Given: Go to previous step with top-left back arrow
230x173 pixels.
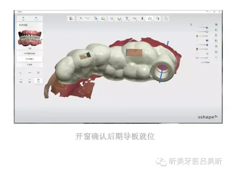Looking at the screenshot, I should 23,18.
